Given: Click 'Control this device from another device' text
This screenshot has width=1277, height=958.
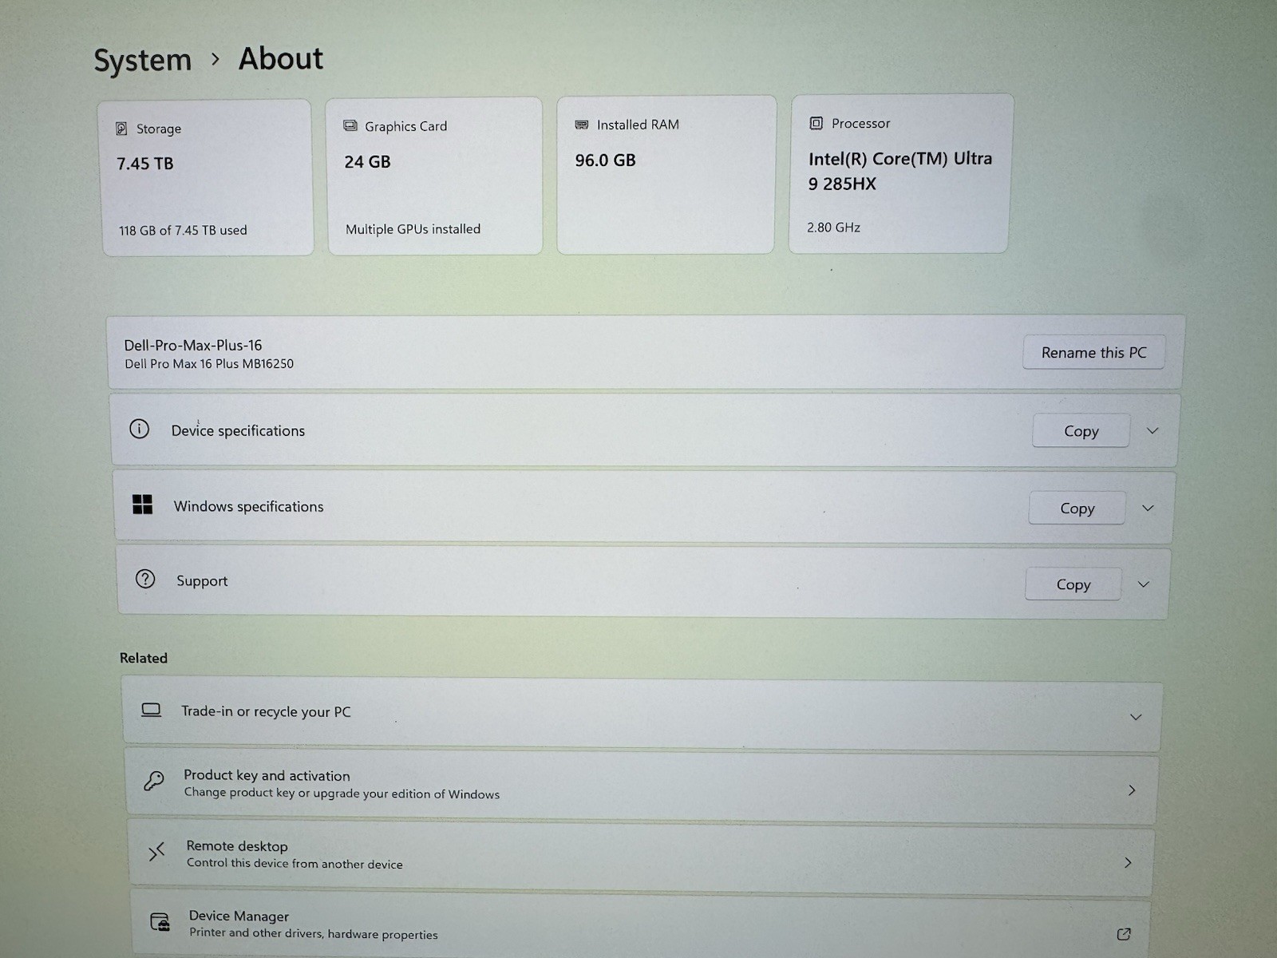Looking at the screenshot, I should pos(295,864).
